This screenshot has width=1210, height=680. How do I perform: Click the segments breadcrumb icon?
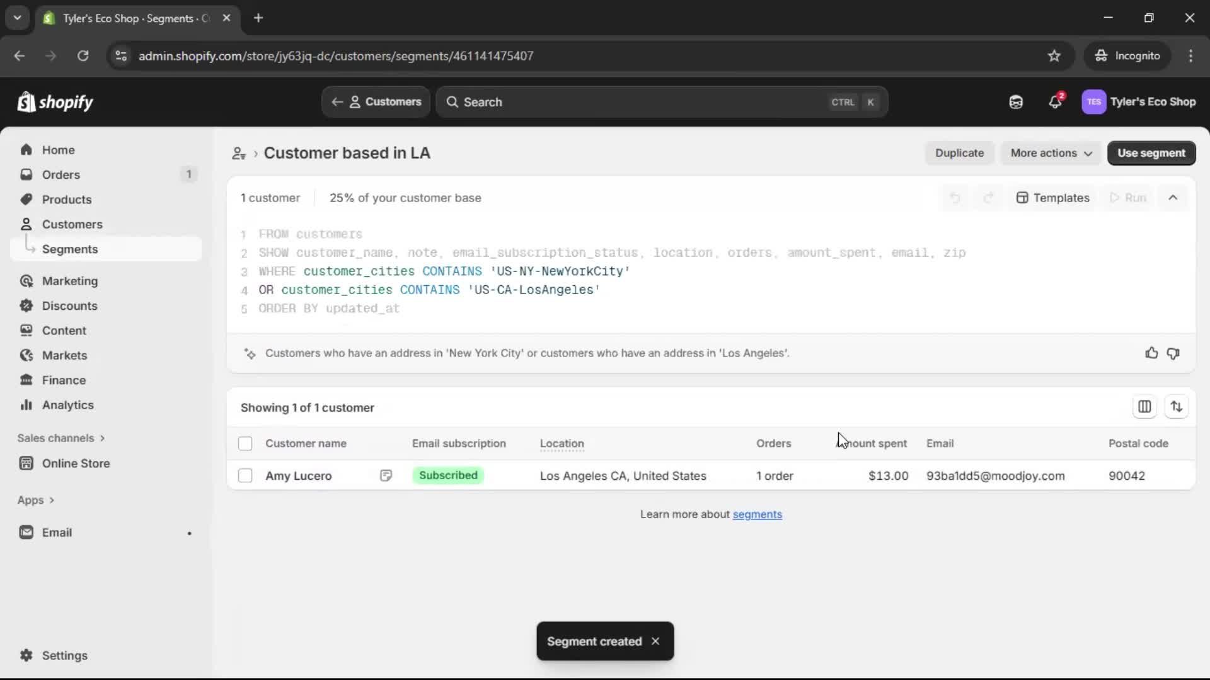[239, 154]
